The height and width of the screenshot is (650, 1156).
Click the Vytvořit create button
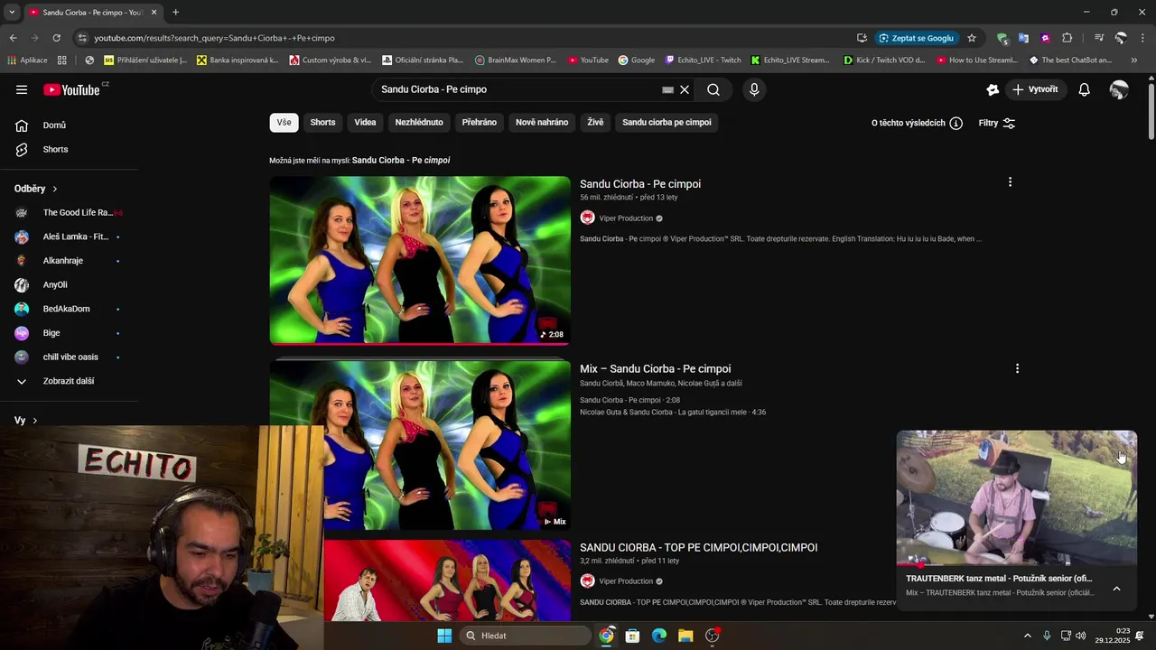point(1036,89)
